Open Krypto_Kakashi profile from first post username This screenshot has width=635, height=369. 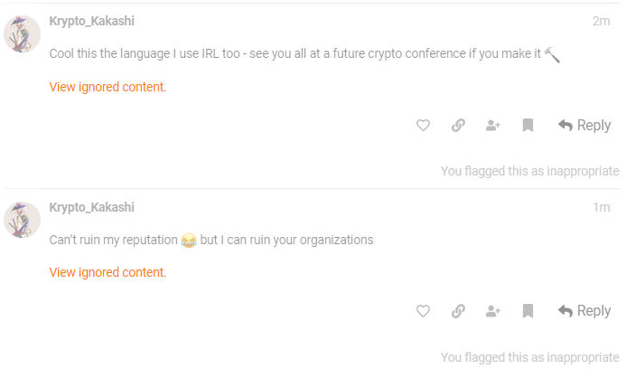pos(91,22)
